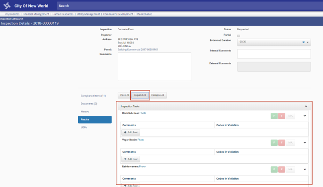Screen dimensions: 323x187
Task: Click the Search field in header
Action: (x=190, y=6)
